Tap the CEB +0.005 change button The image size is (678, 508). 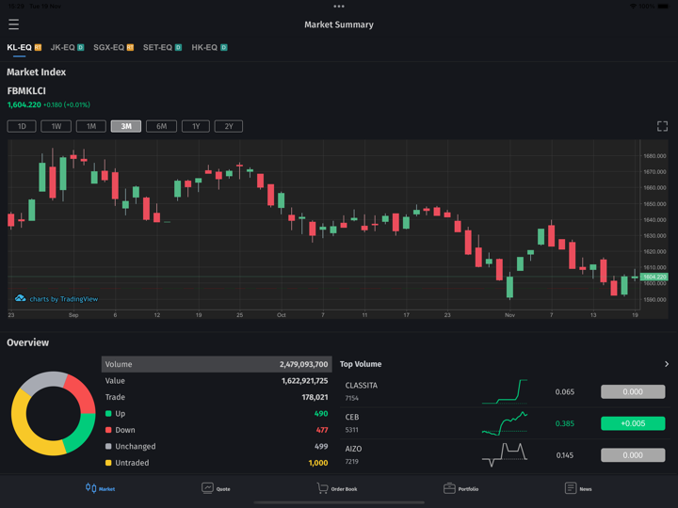click(x=633, y=423)
